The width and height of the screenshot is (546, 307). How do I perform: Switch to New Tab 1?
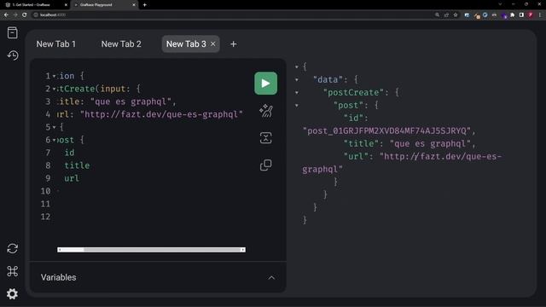click(x=56, y=44)
